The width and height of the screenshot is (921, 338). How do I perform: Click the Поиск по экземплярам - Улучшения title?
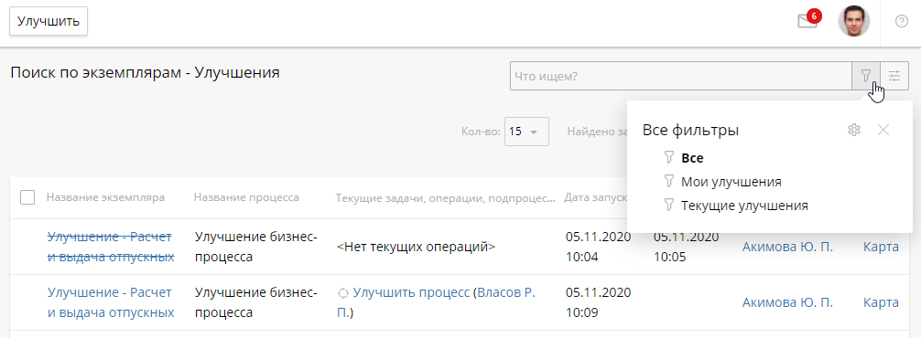145,73
